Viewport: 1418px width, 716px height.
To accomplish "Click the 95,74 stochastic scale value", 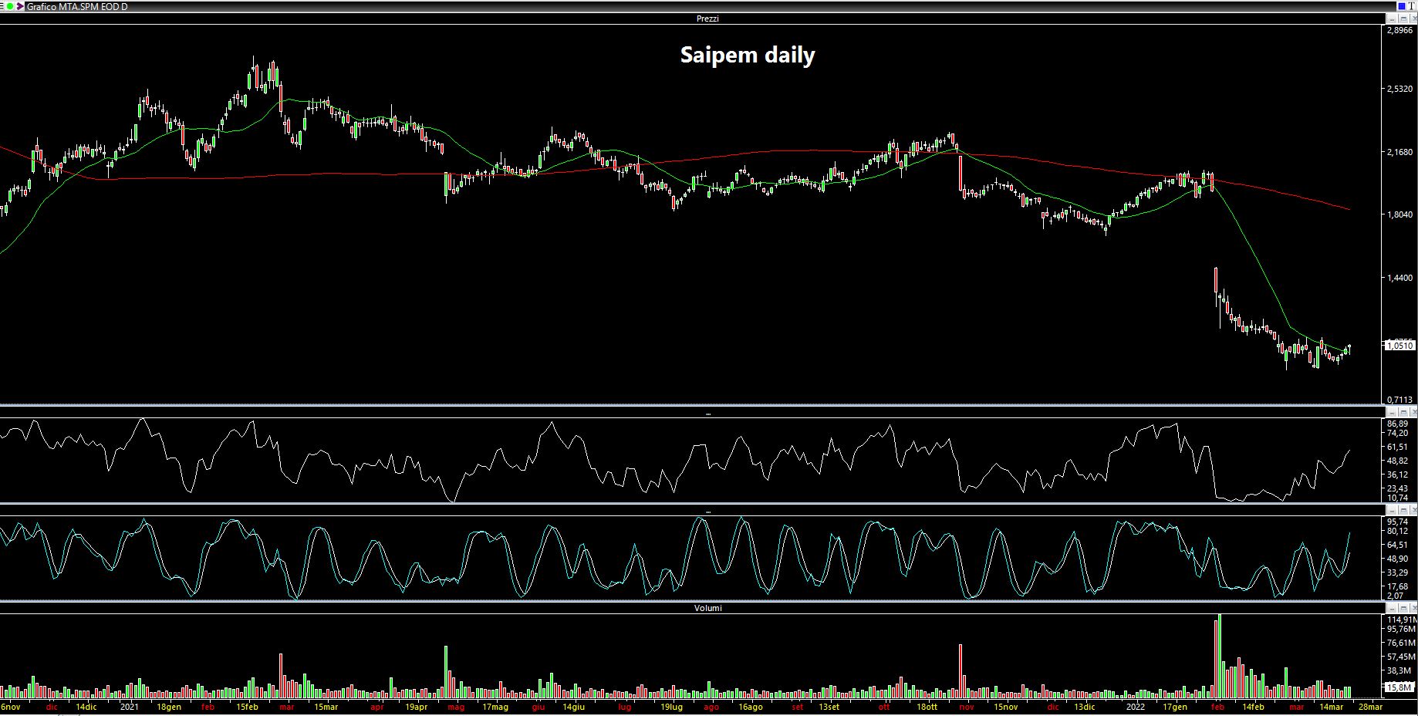I will 1397,522.
